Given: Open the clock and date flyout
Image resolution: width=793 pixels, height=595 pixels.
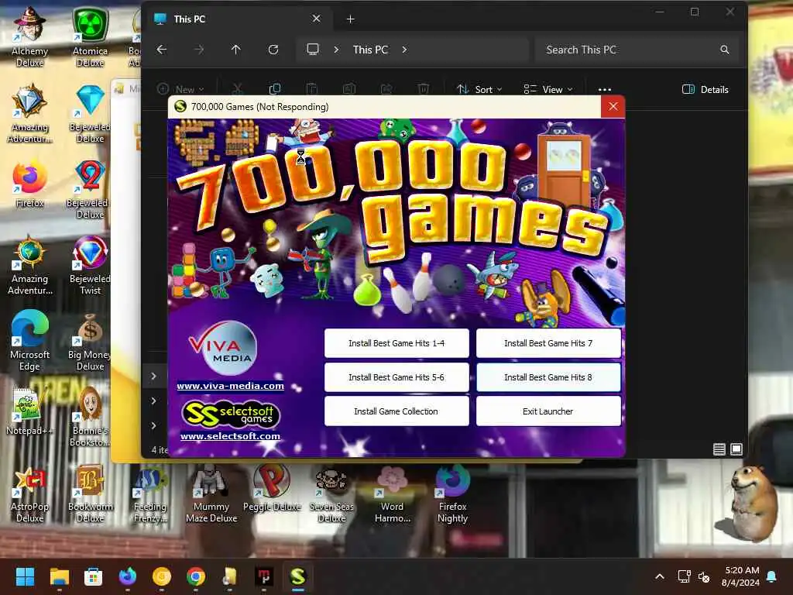Looking at the screenshot, I should (741, 576).
